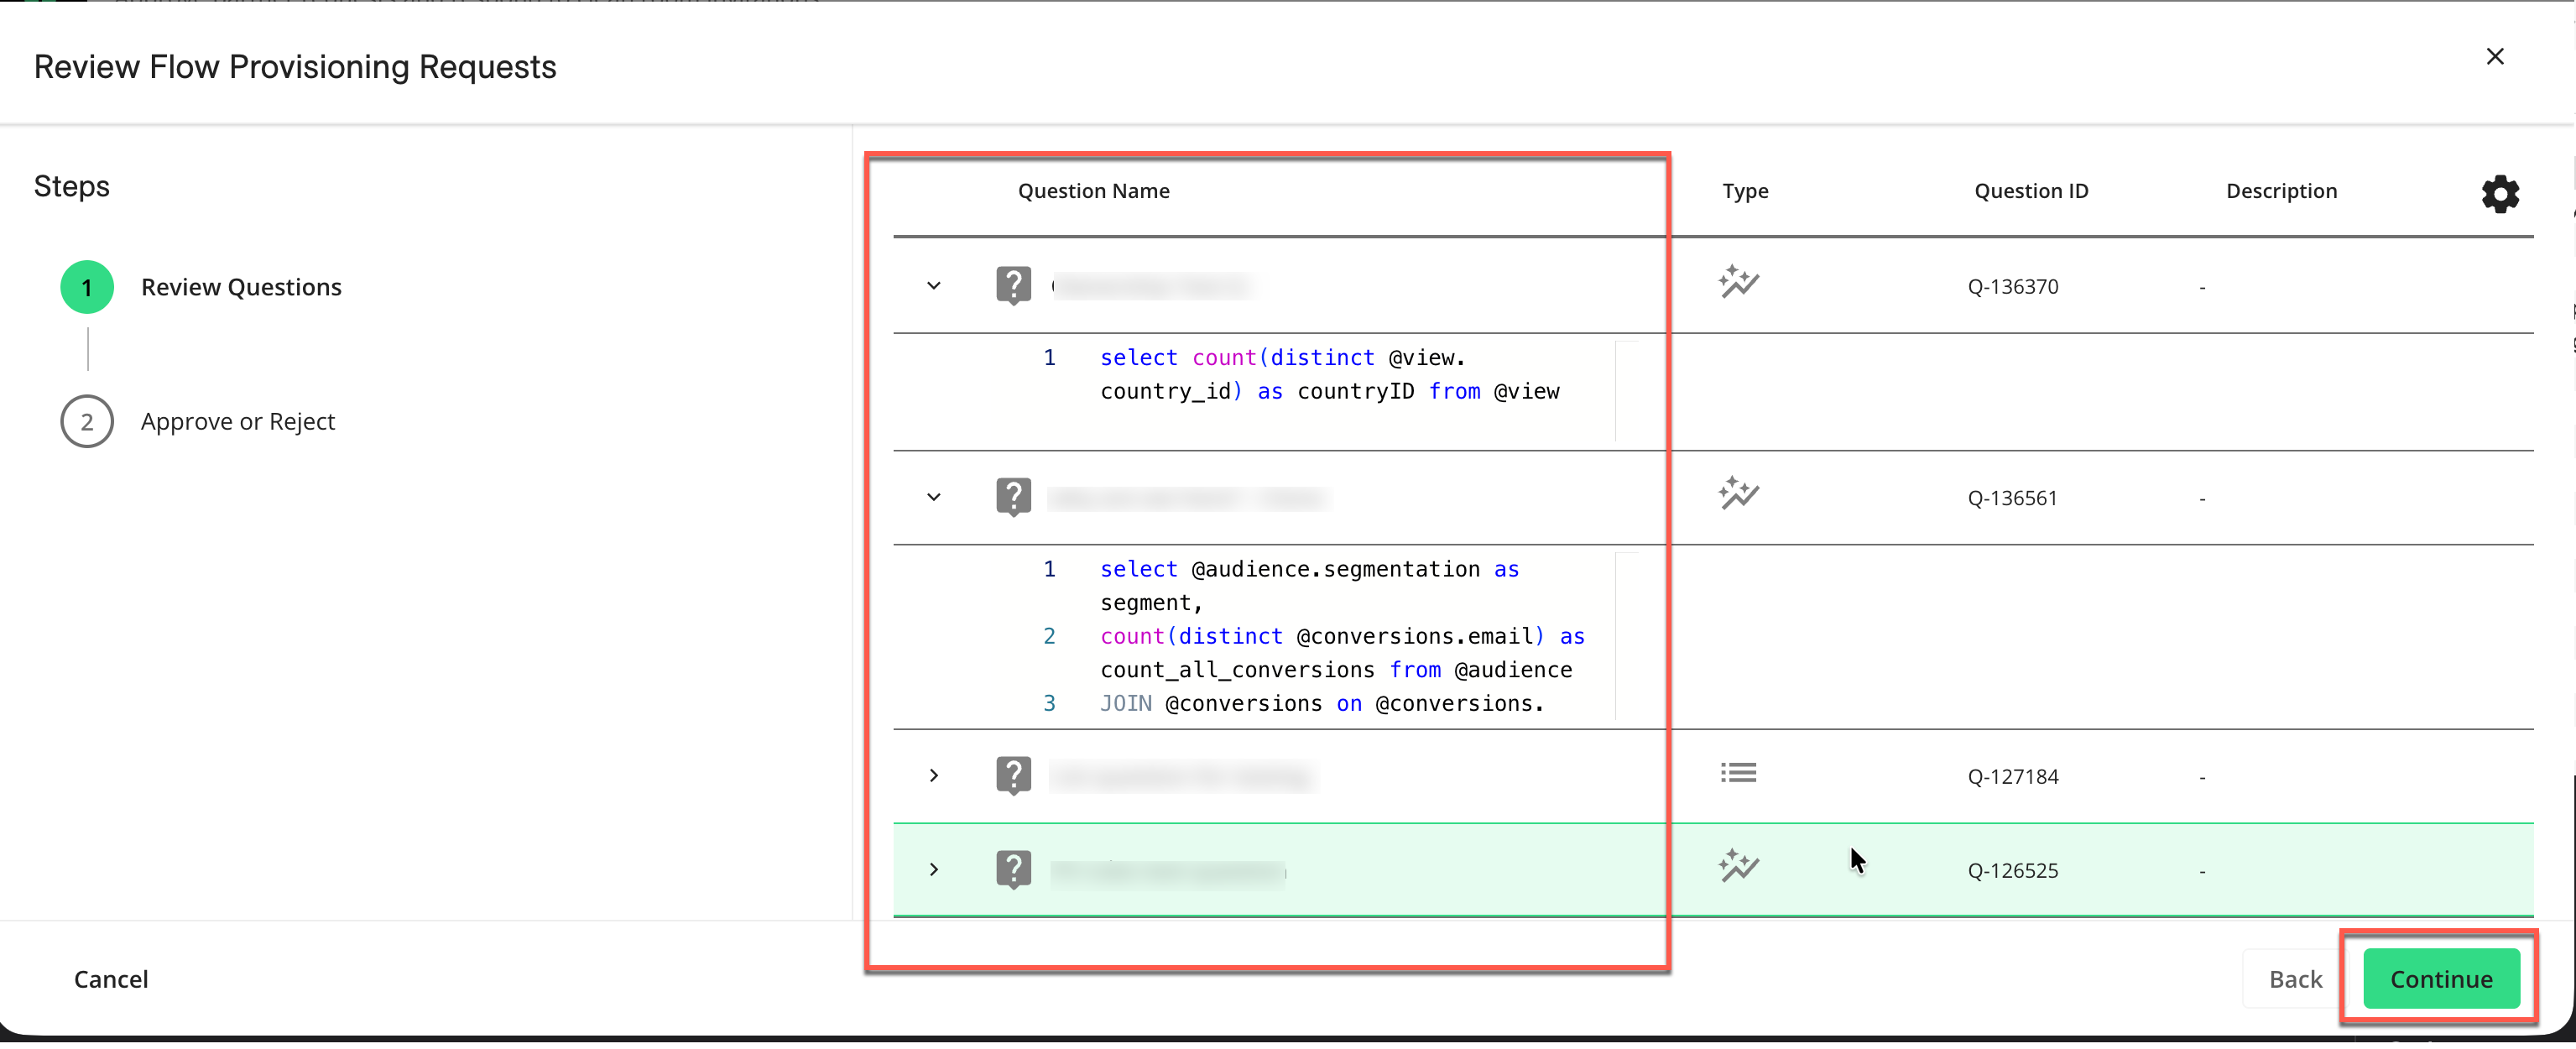Click question mark icon in Q-127184 row
This screenshot has height=1049, width=2576.
click(x=1013, y=776)
